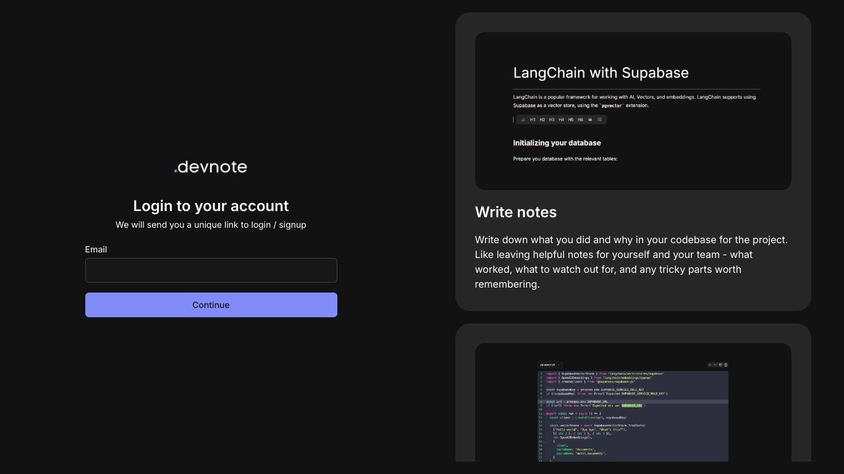
Task: Click the 'Write notes' heading
Action: [x=516, y=212]
